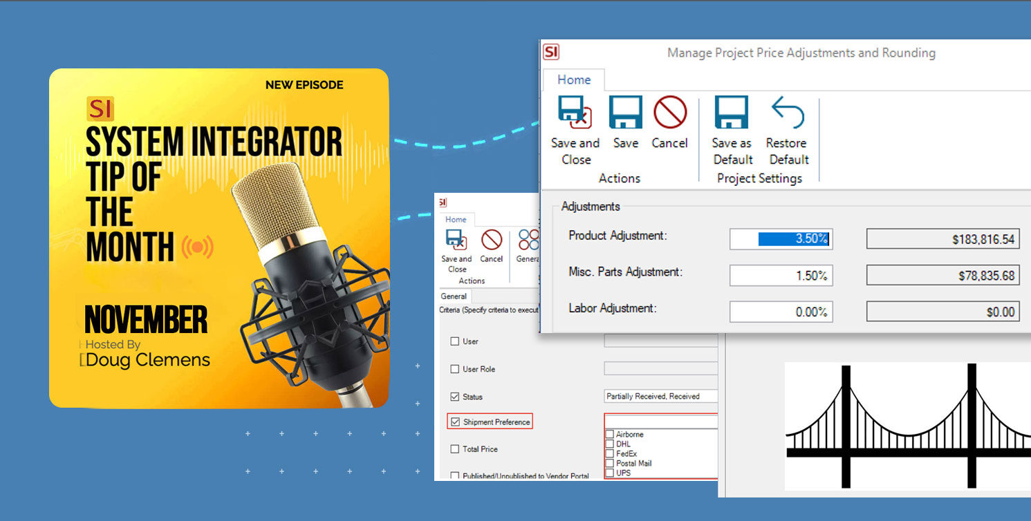
Task: Click Cancel in the smaller criteria window
Action: pos(492,246)
